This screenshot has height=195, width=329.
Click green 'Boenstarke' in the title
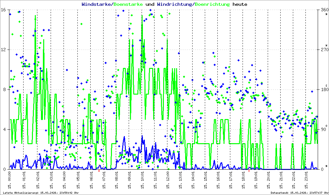pos(127,4)
